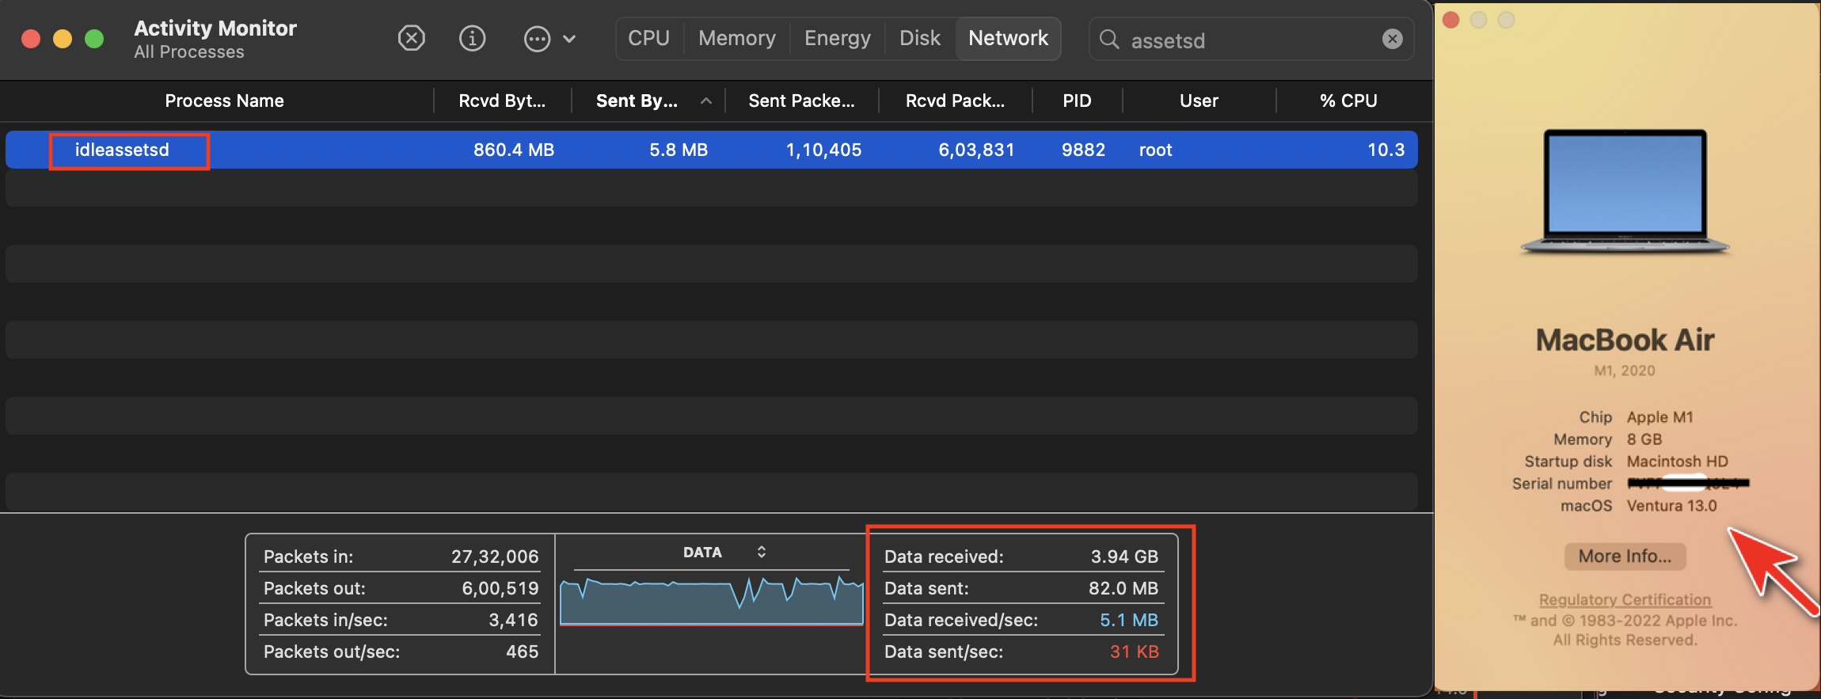Clear the search field text
This screenshot has width=1821, height=699.
(x=1392, y=39)
